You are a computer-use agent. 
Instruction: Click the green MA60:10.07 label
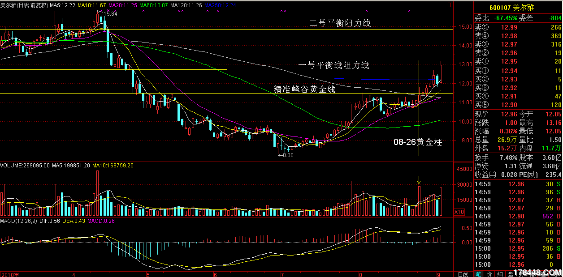point(153,5)
